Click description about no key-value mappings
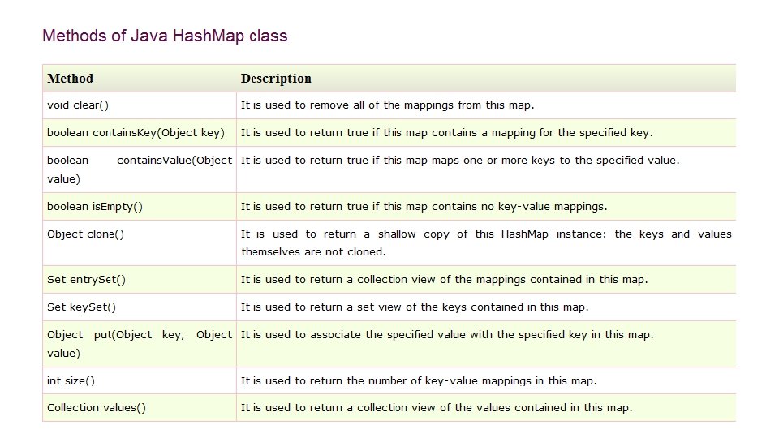This screenshot has width=779, height=438. [424, 207]
